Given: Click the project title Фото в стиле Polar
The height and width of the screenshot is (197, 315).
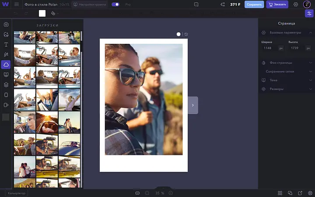Looking at the screenshot, I should pyautogui.click(x=41, y=4).
